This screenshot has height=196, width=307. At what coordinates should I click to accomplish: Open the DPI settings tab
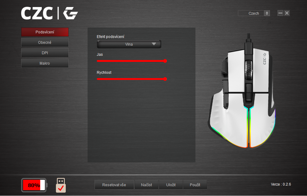[x=45, y=53]
